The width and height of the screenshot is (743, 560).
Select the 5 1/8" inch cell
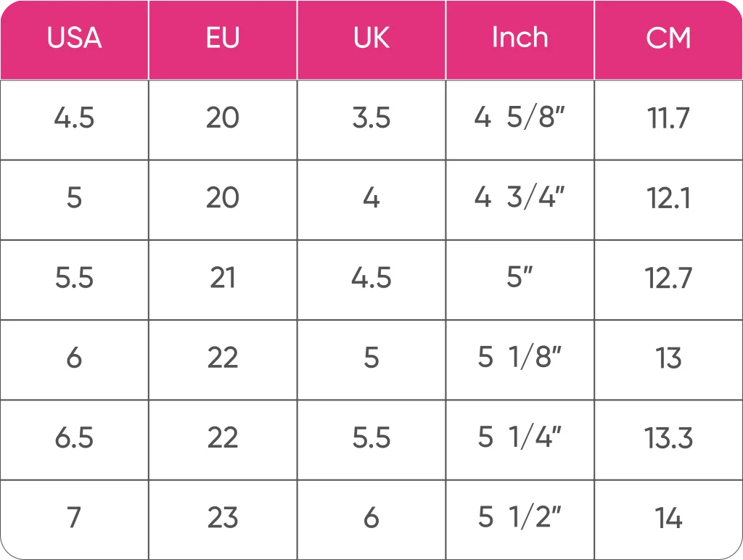click(x=520, y=358)
